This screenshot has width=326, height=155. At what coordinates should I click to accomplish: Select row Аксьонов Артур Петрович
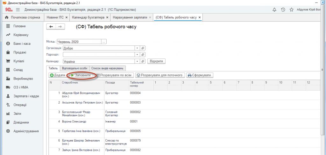pyautogui.click(x=184, y=104)
